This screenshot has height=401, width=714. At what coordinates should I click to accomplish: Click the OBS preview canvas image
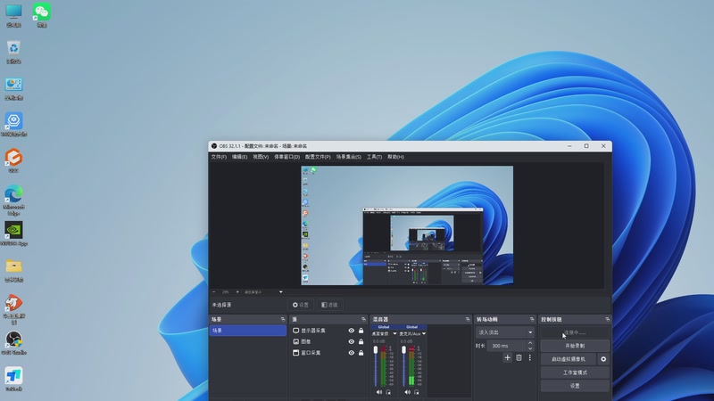coord(407,225)
